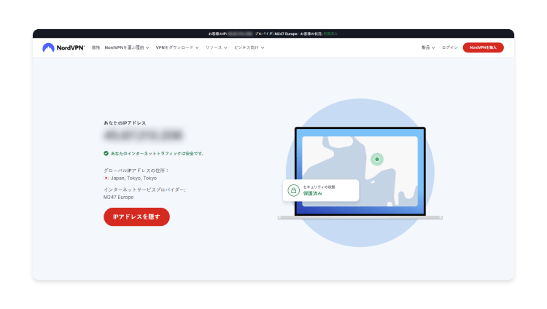Click the green padlock icon on status card
This screenshot has width=547, height=309.
coord(293,191)
